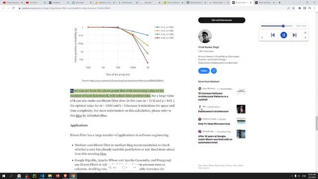Open audio player settings gear

click(x=306, y=32)
